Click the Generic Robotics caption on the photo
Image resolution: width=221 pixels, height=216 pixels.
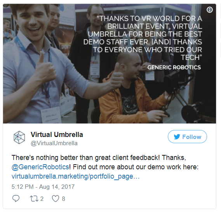[x=174, y=67]
